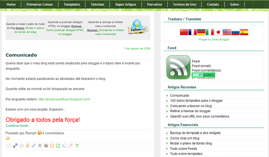
Task: Click the small orange label icon under Postado por
Action: 8,138
